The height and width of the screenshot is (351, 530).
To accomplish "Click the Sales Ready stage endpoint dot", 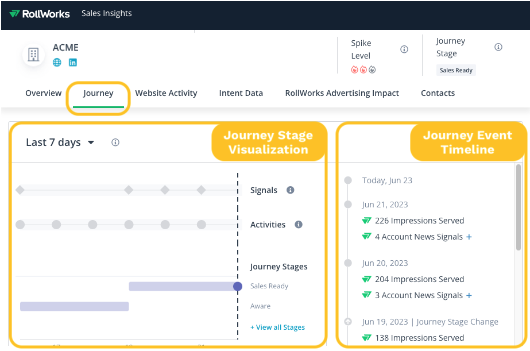I will pos(238,286).
